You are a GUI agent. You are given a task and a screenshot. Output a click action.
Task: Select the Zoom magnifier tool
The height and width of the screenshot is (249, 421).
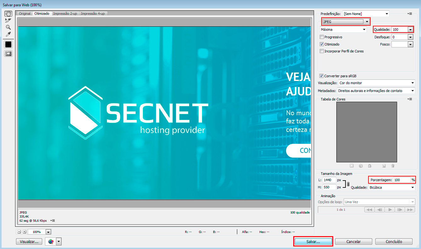point(8,27)
